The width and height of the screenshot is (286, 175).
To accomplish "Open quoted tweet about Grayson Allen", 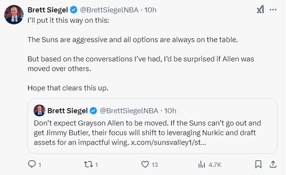I will point(152,126).
